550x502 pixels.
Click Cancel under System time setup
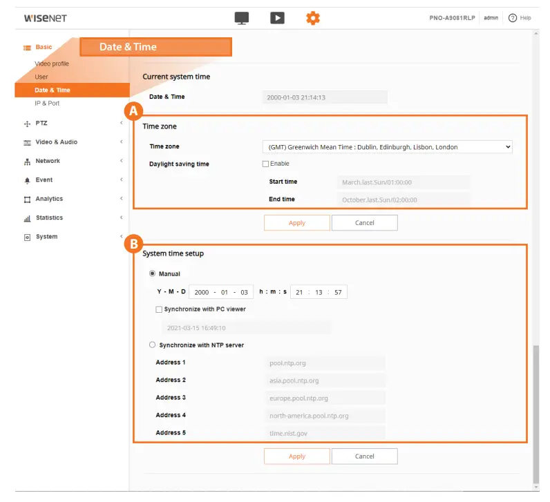[x=364, y=456]
